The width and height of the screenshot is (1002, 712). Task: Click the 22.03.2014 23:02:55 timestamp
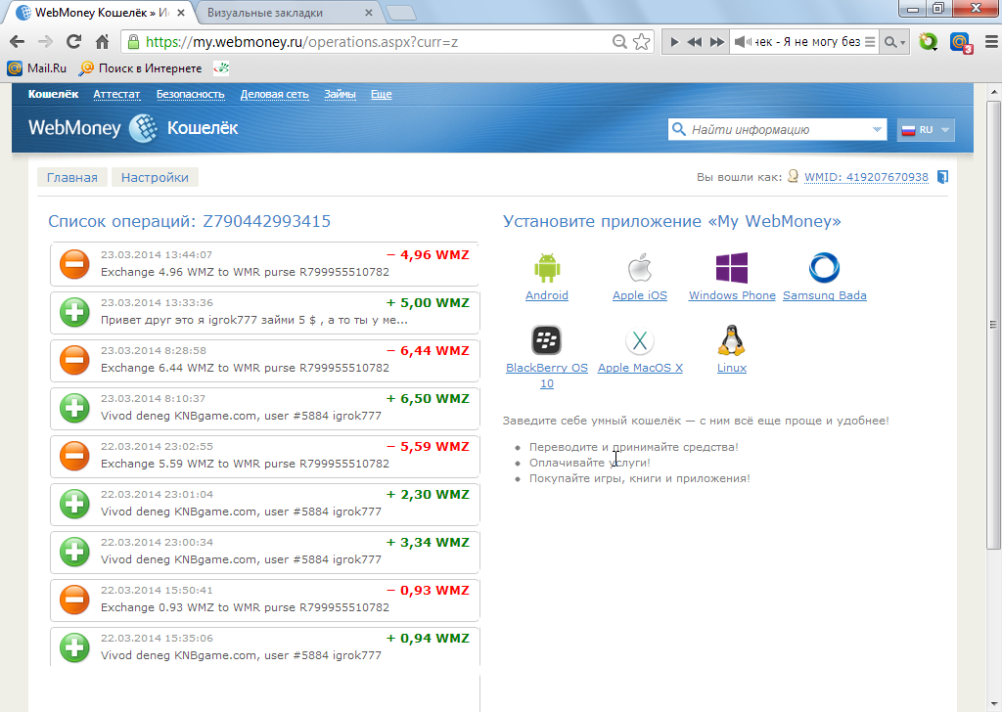point(157,446)
